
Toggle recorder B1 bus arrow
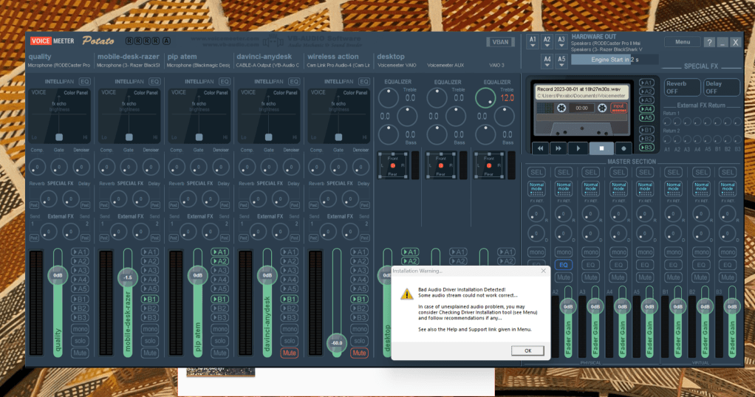646,130
